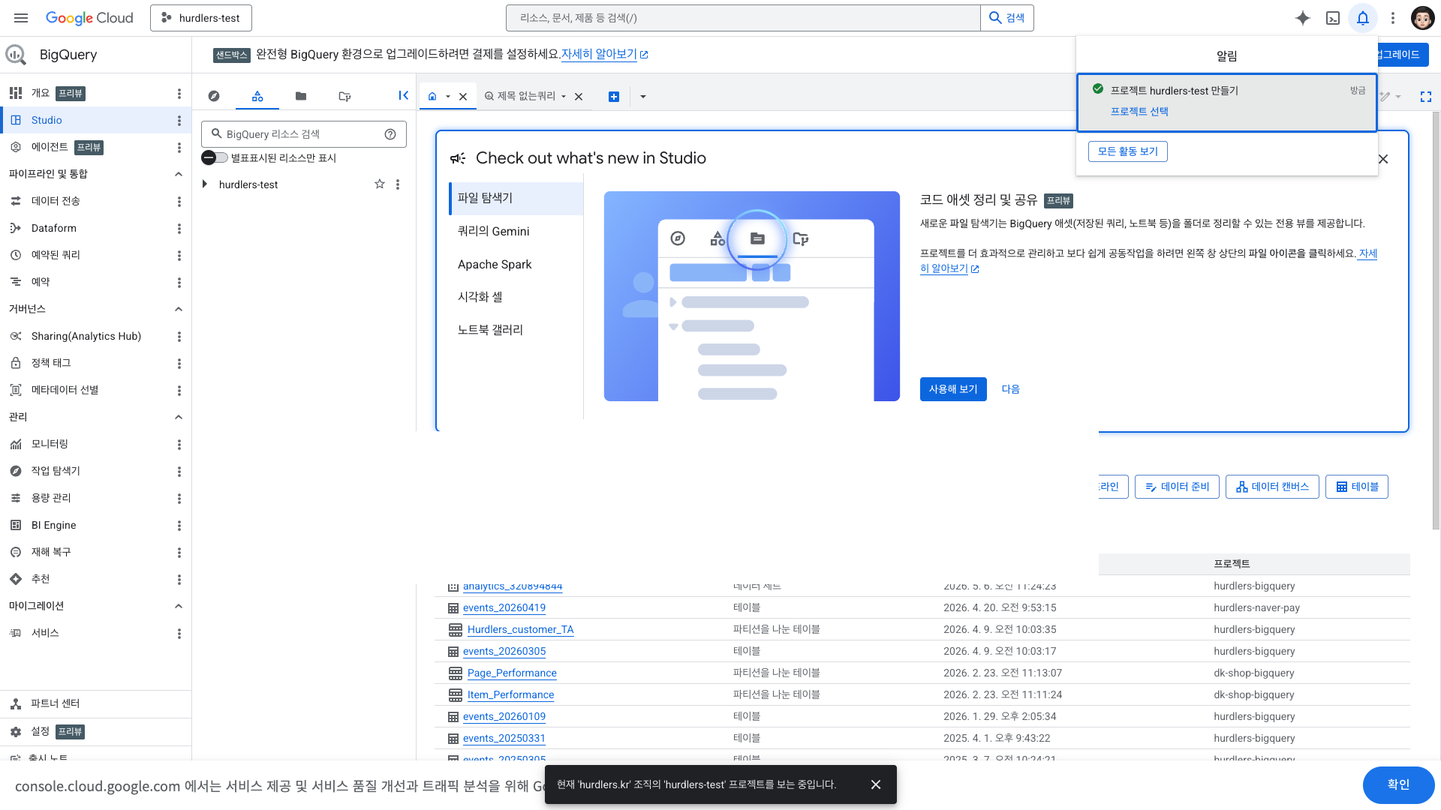1441x810 pixels.
Task: Open options for BI Engine sidebar item
Action: [179, 526]
